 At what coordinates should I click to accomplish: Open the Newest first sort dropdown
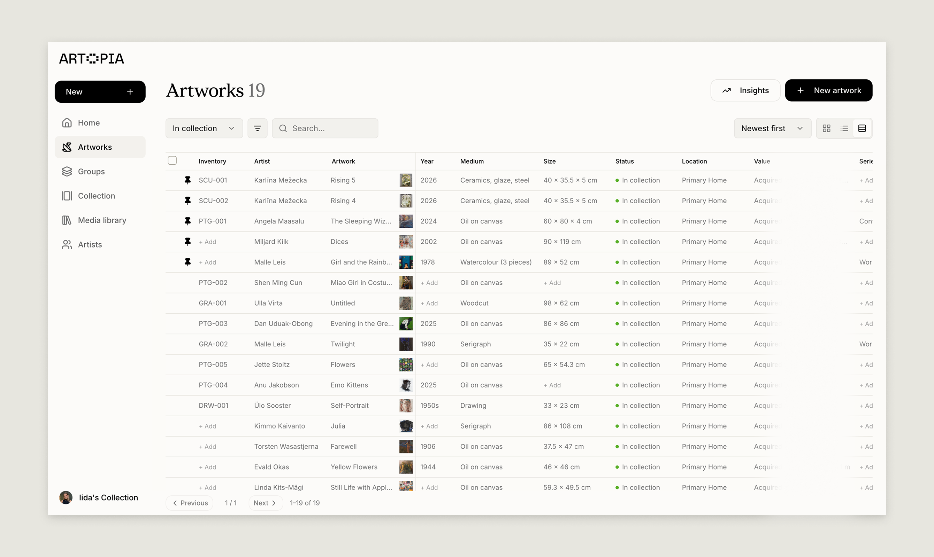pos(772,128)
